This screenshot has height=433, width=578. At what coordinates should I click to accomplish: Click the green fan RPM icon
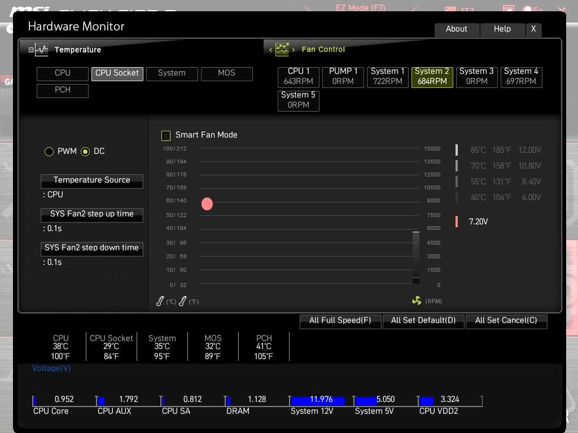(417, 301)
